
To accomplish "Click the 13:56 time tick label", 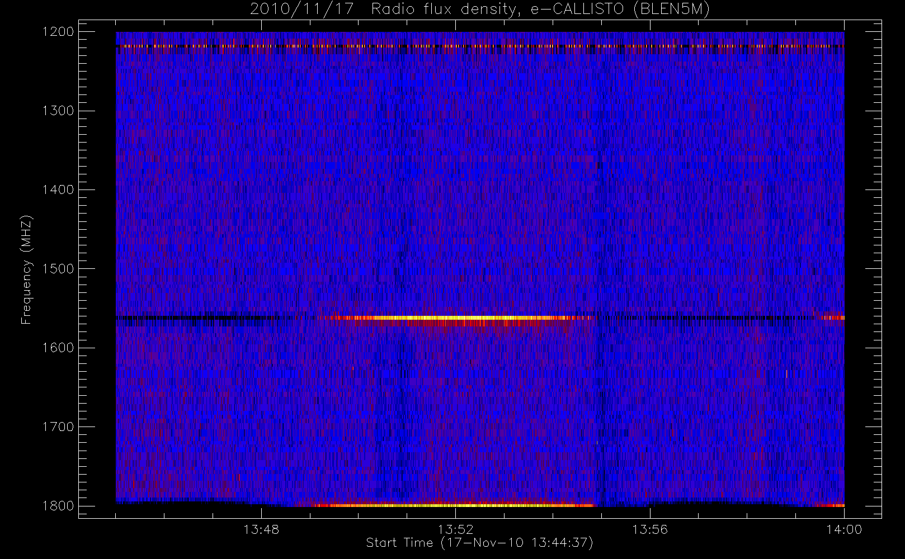I will (x=650, y=529).
